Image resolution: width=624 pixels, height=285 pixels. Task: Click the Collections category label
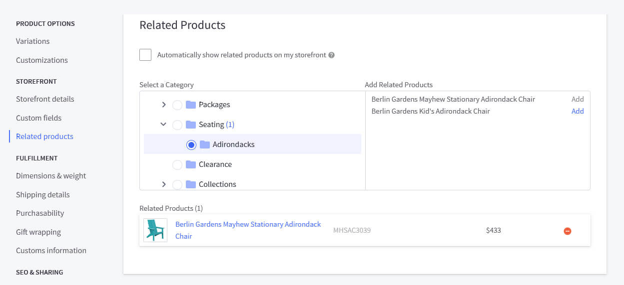pos(217,184)
